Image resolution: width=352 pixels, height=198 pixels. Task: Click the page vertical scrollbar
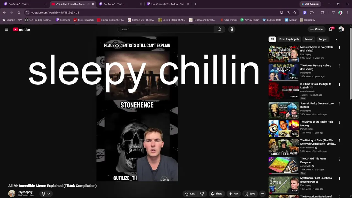pyautogui.click(x=350, y=63)
